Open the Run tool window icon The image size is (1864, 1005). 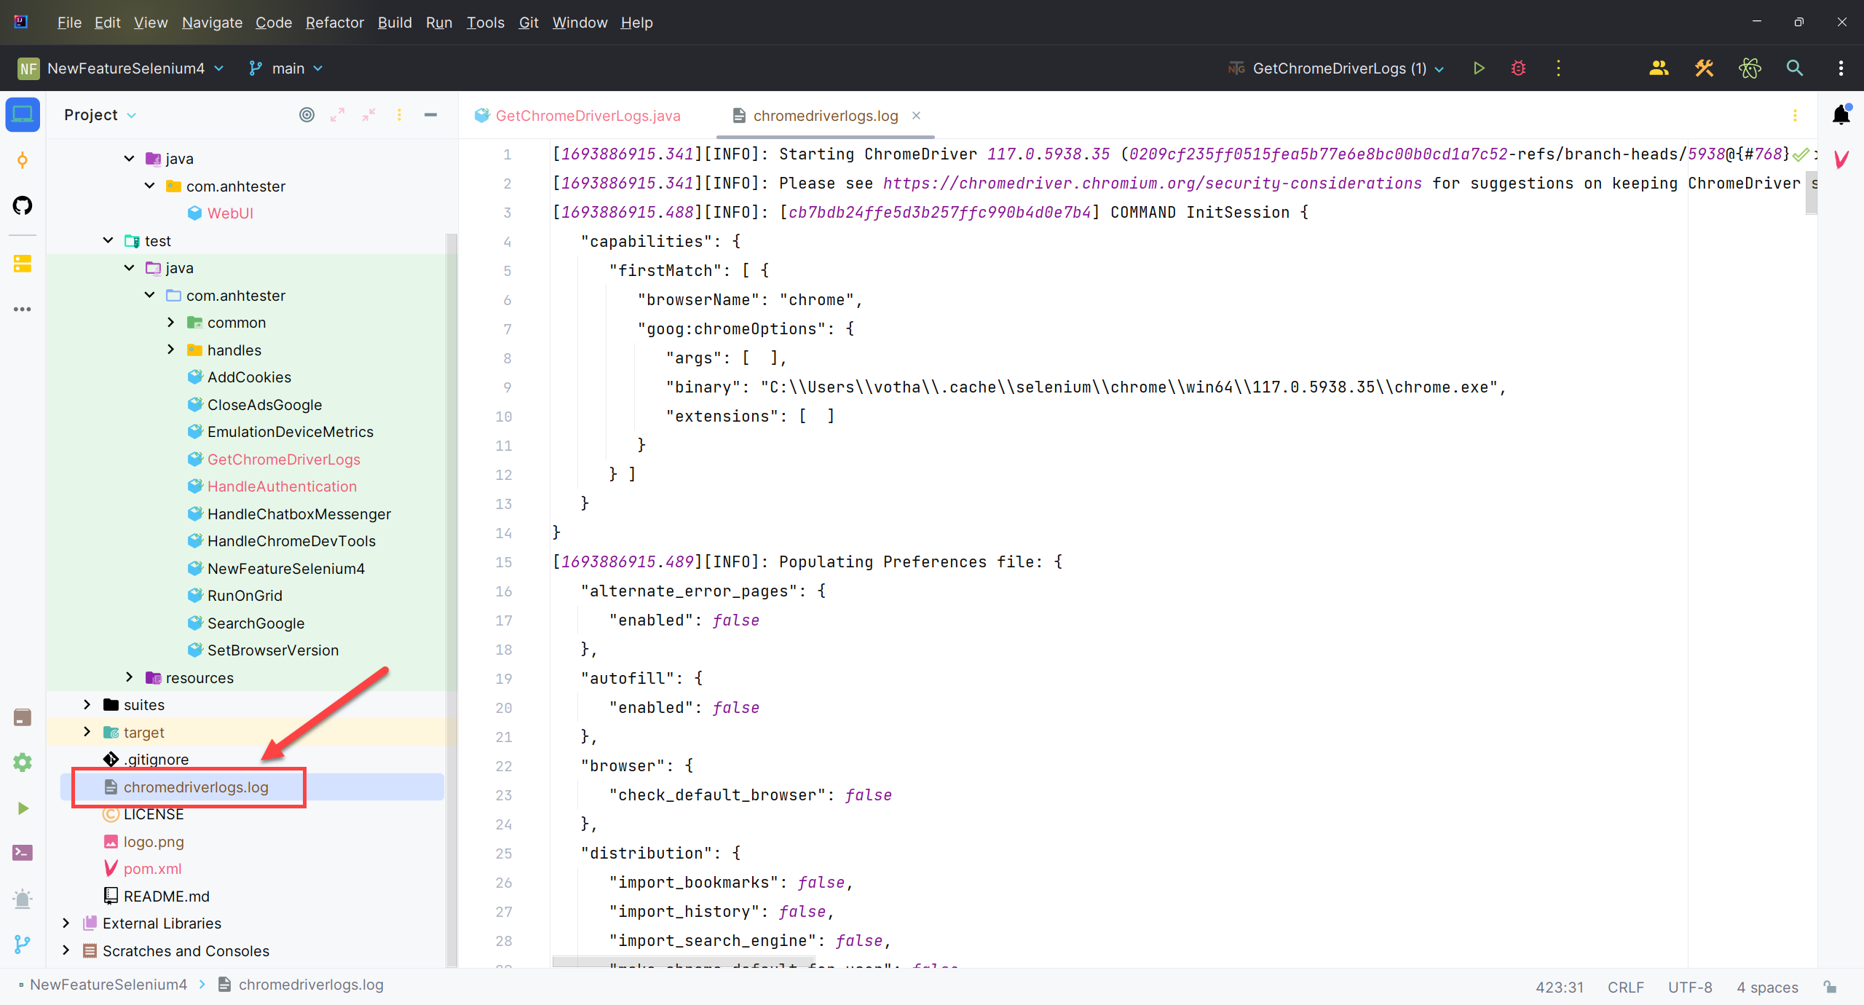23,808
